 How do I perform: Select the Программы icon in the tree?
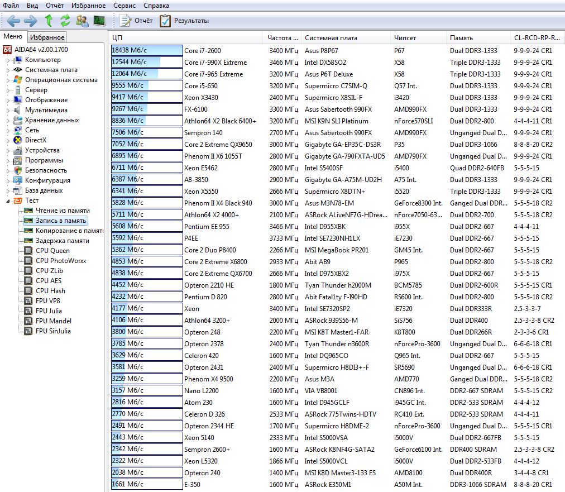[18, 160]
